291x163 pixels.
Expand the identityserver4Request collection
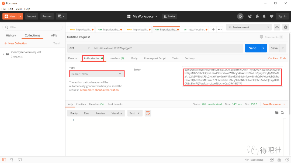(x=3, y=54)
